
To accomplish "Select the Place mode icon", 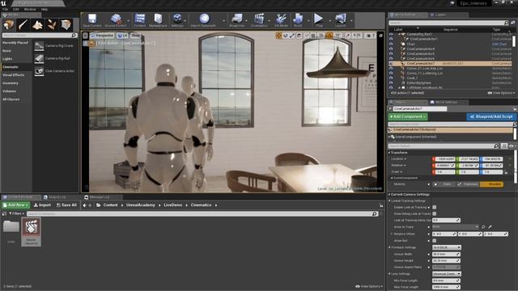I will point(9,25).
